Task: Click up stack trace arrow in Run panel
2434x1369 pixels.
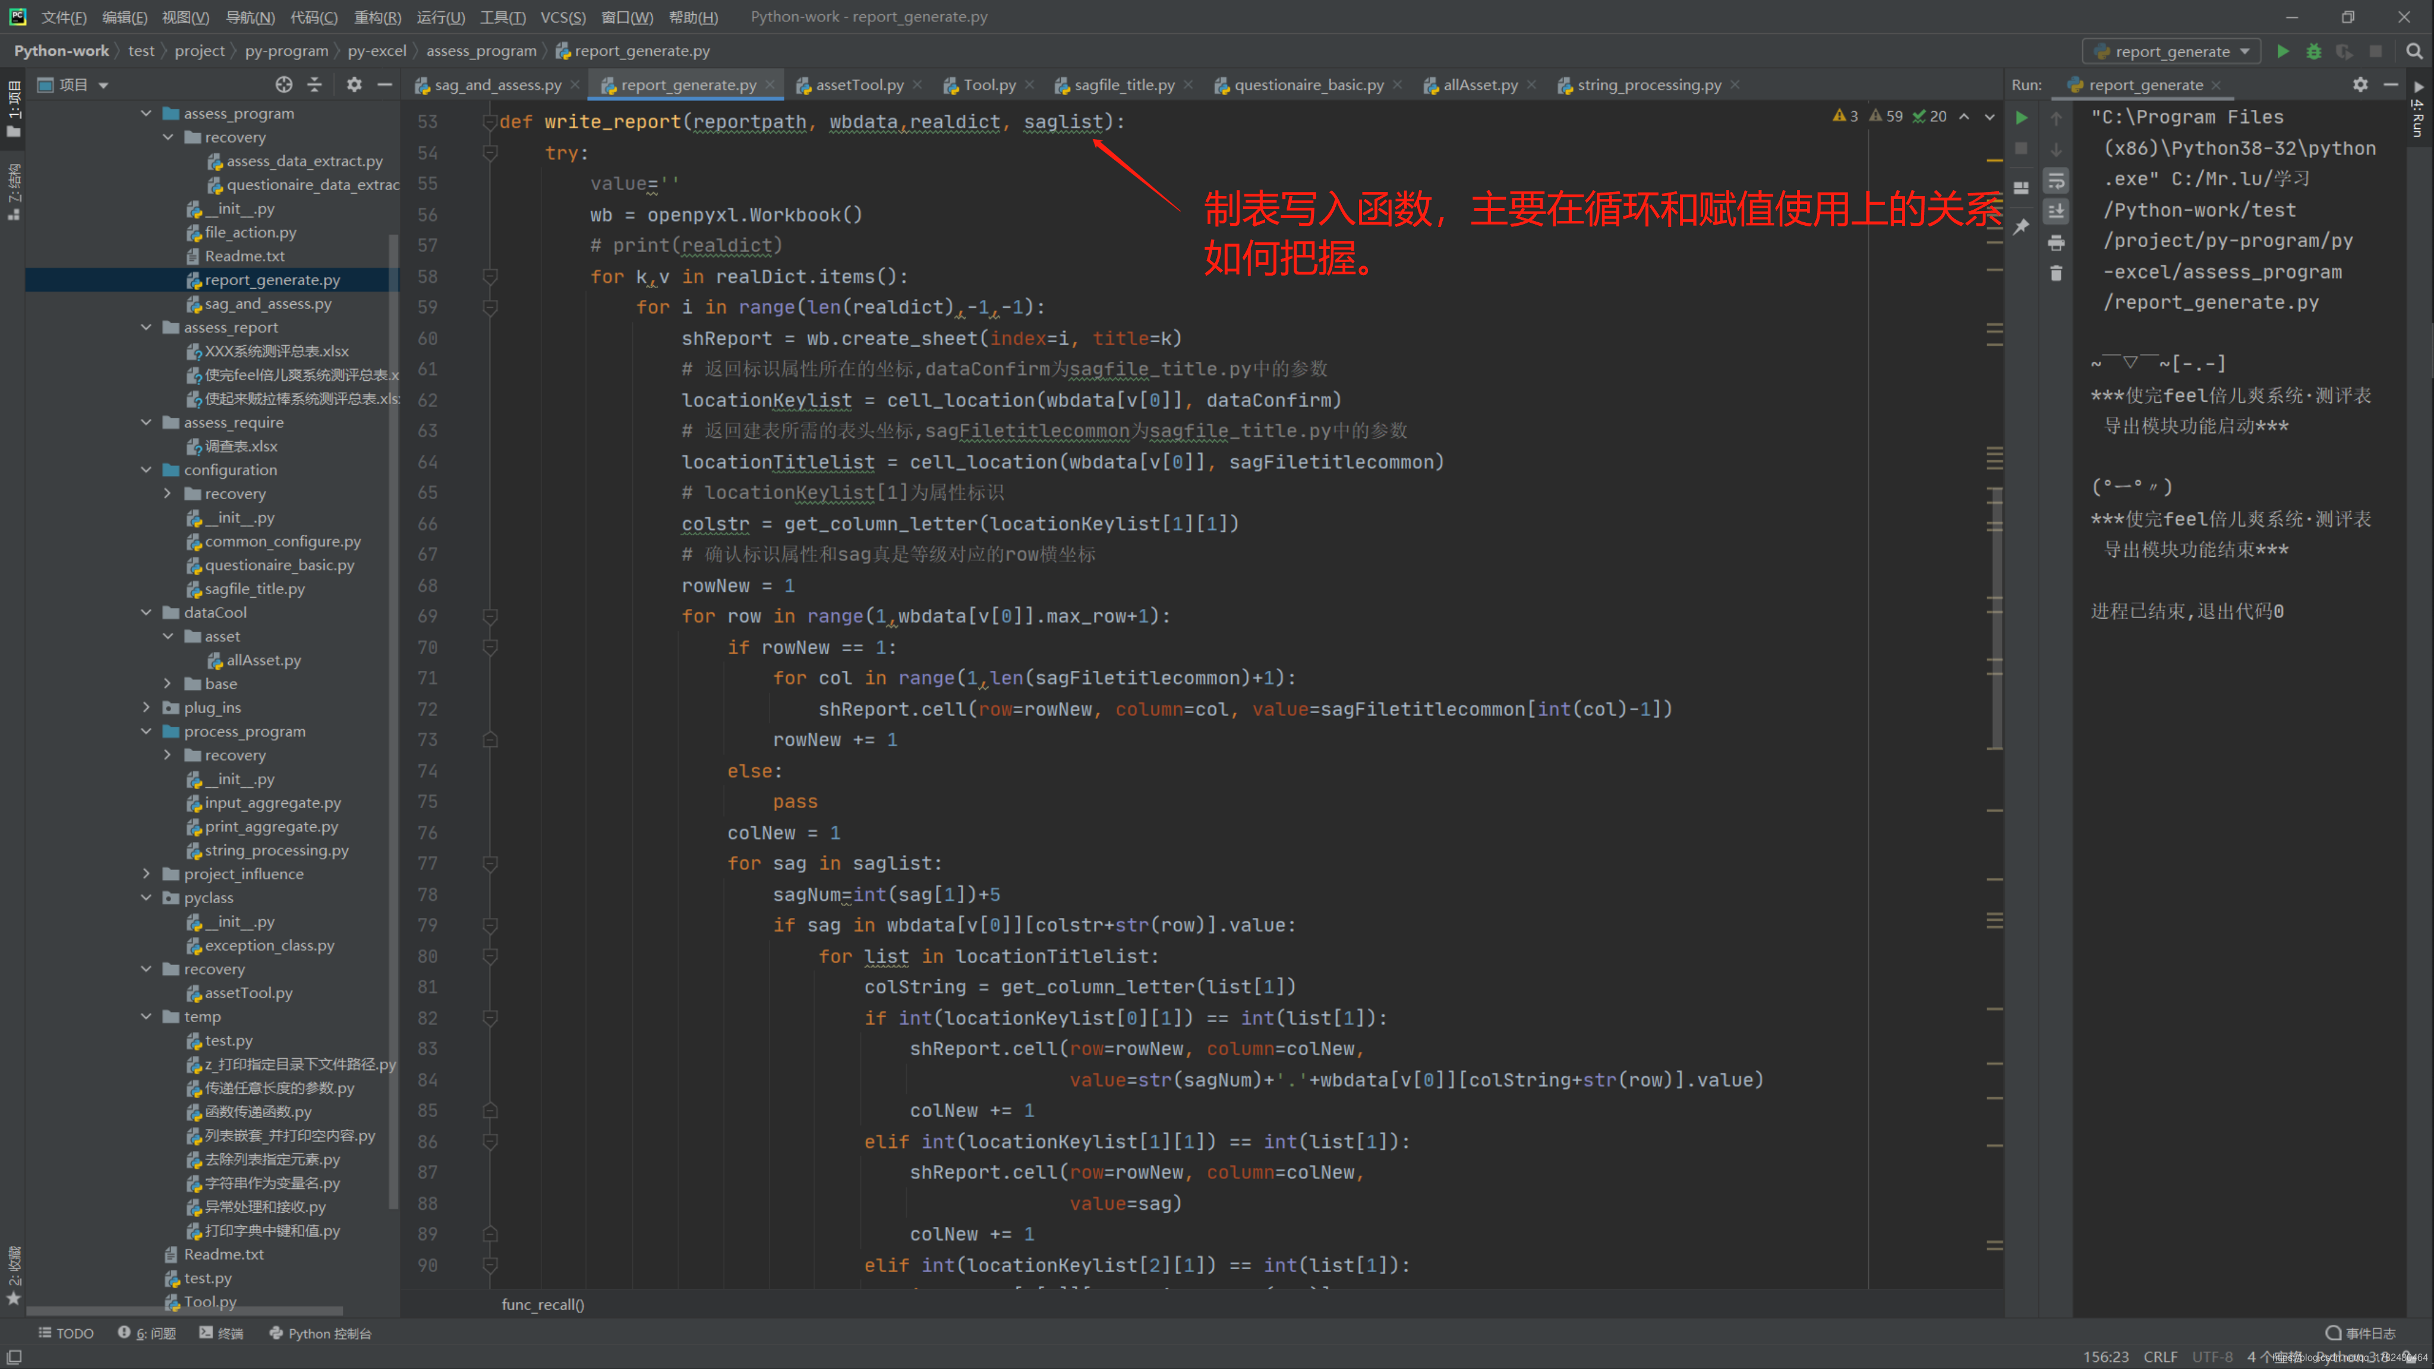Action: (2056, 118)
